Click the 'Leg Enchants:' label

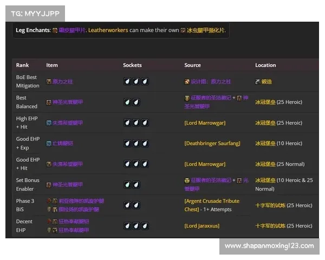click(34, 30)
